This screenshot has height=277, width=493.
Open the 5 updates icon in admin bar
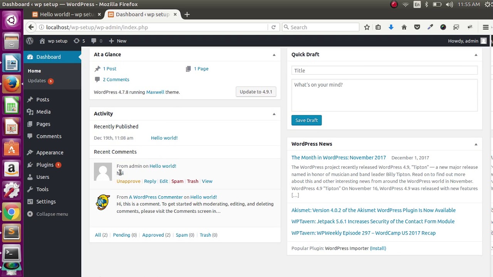79,41
